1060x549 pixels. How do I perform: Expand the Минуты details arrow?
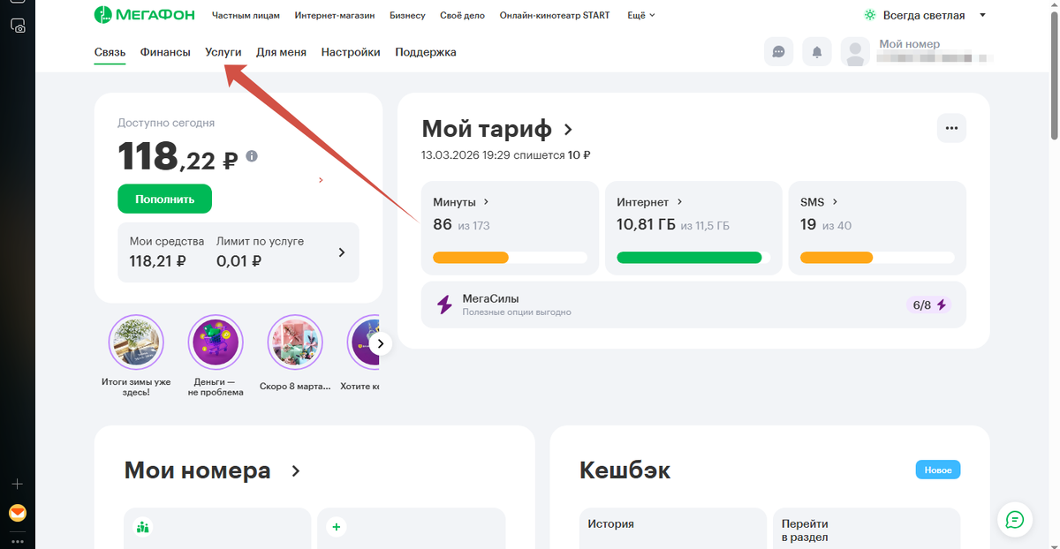tap(486, 202)
